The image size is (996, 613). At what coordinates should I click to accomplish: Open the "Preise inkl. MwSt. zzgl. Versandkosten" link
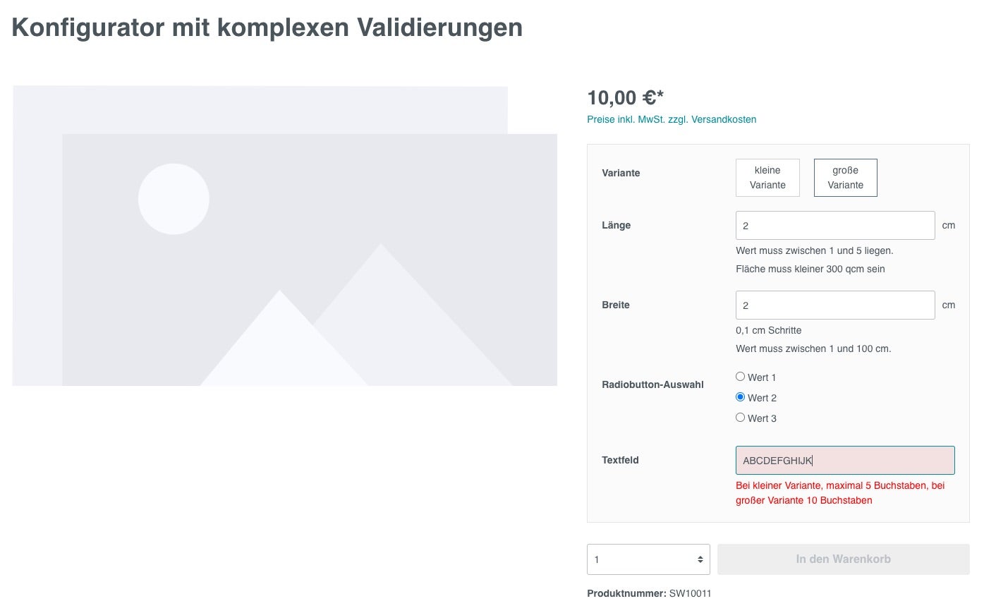[x=672, y=119]
